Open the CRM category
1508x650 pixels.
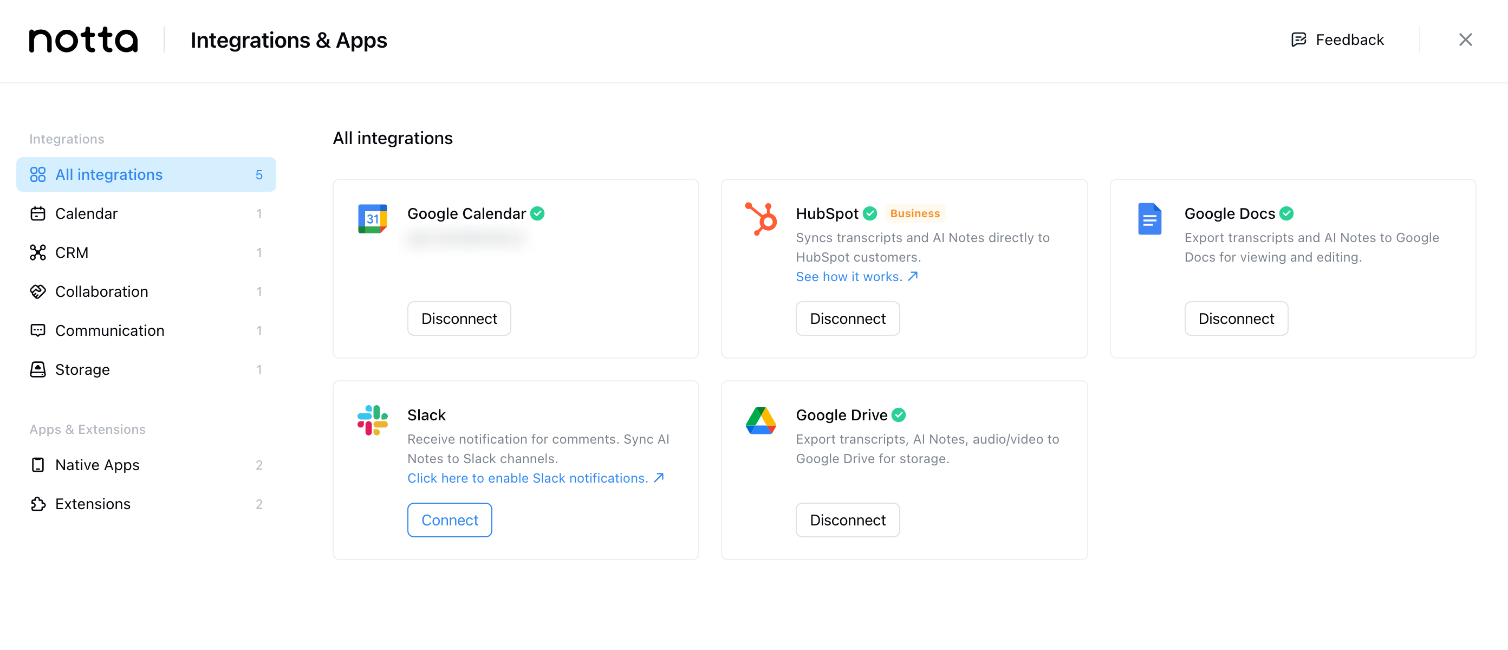(x=146, y=252)
